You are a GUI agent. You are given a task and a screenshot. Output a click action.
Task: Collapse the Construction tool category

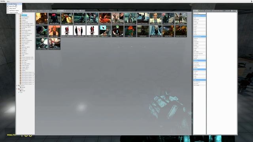(200, 37)
